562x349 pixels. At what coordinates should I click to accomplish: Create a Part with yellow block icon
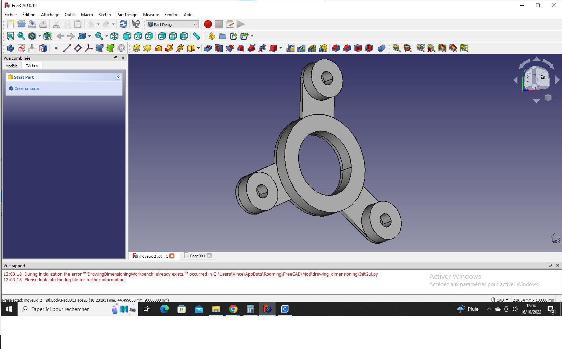tap(212, 36)
